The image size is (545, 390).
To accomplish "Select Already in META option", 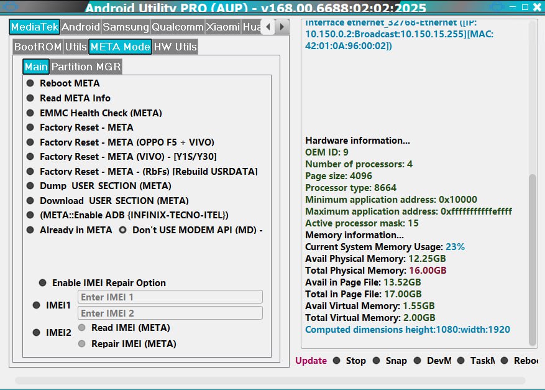I will coord(70,230).
